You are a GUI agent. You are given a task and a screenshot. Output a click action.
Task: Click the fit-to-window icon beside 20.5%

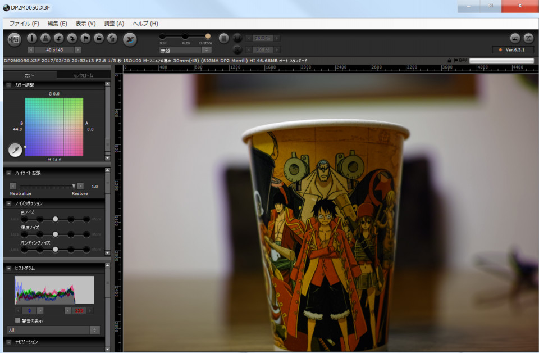[237, 38]
